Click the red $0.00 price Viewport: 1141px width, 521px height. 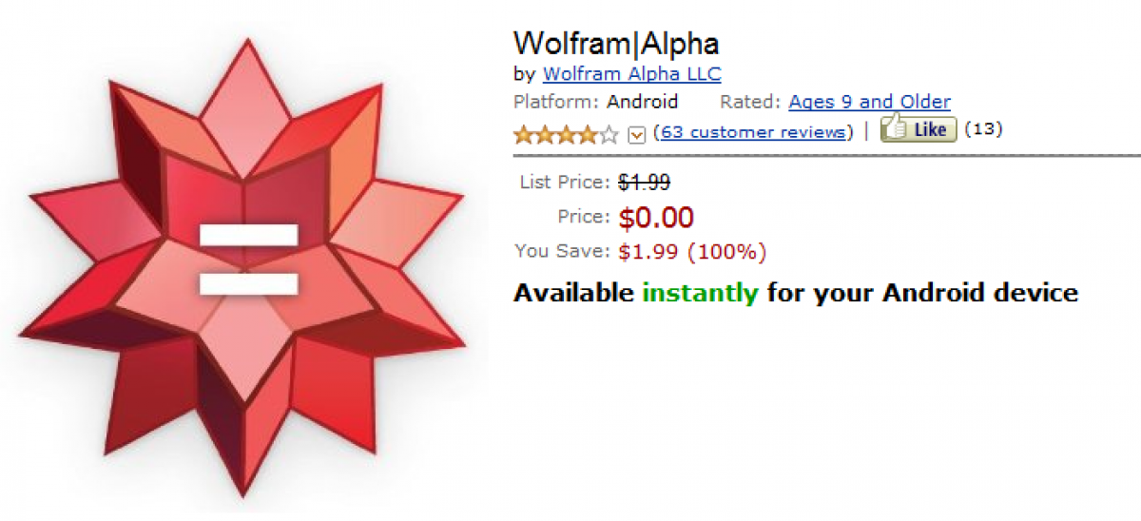pos(656,218)
